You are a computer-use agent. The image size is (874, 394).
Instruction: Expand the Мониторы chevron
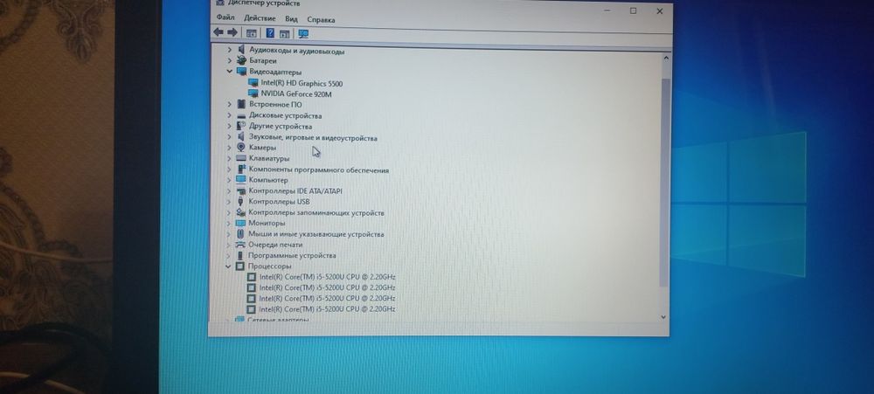228,223
